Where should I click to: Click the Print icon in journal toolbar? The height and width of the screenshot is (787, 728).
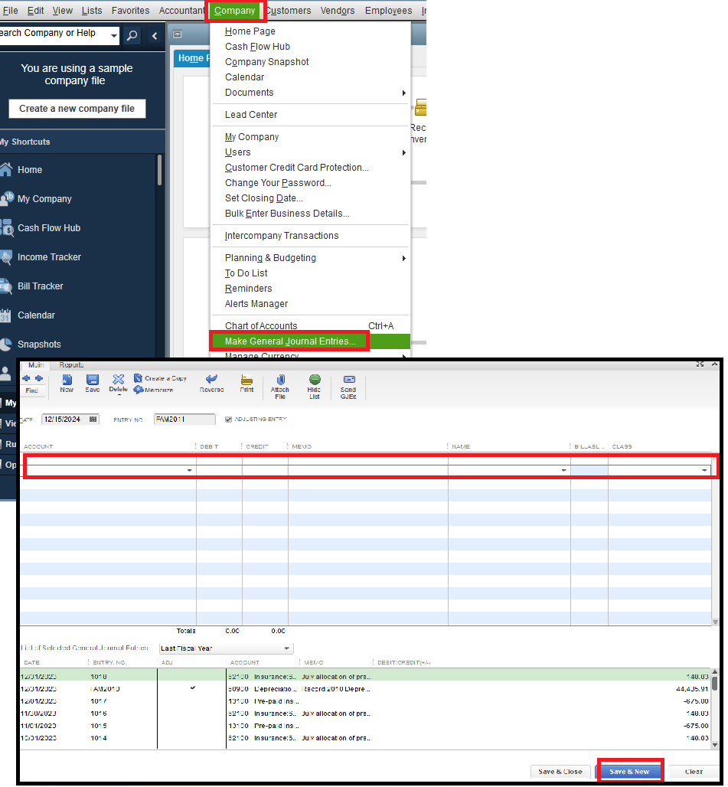pyautogui.click(x=246, y=380)
